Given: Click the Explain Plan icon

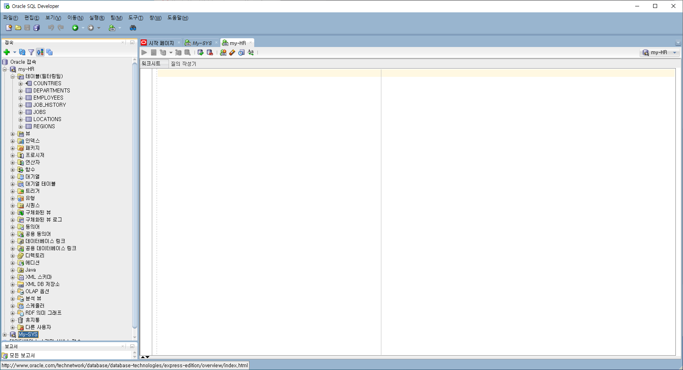Looking at the screenshot, I should click(x=163, y=53).
